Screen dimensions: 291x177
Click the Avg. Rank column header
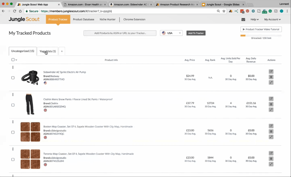210,60
